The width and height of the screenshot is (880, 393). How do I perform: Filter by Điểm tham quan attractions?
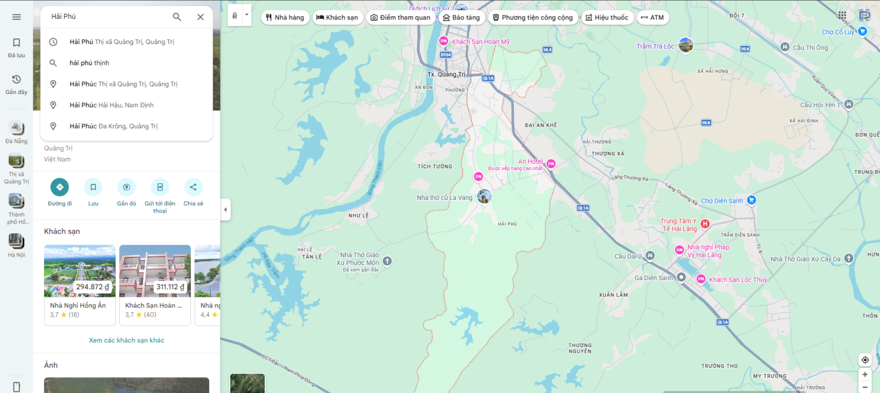coord(400,18)
